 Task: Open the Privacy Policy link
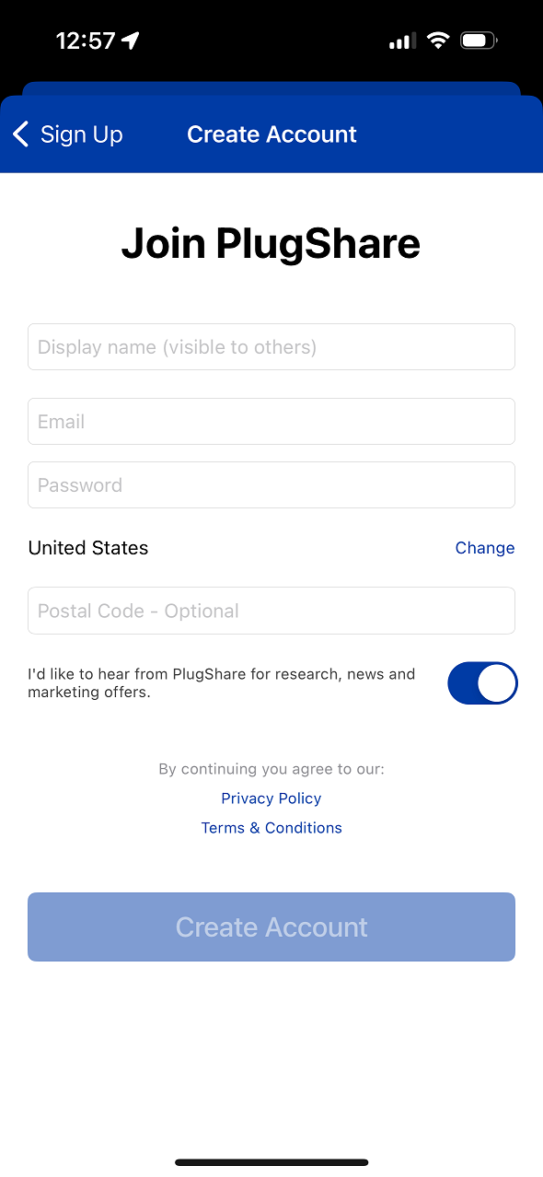pos(271,798)
